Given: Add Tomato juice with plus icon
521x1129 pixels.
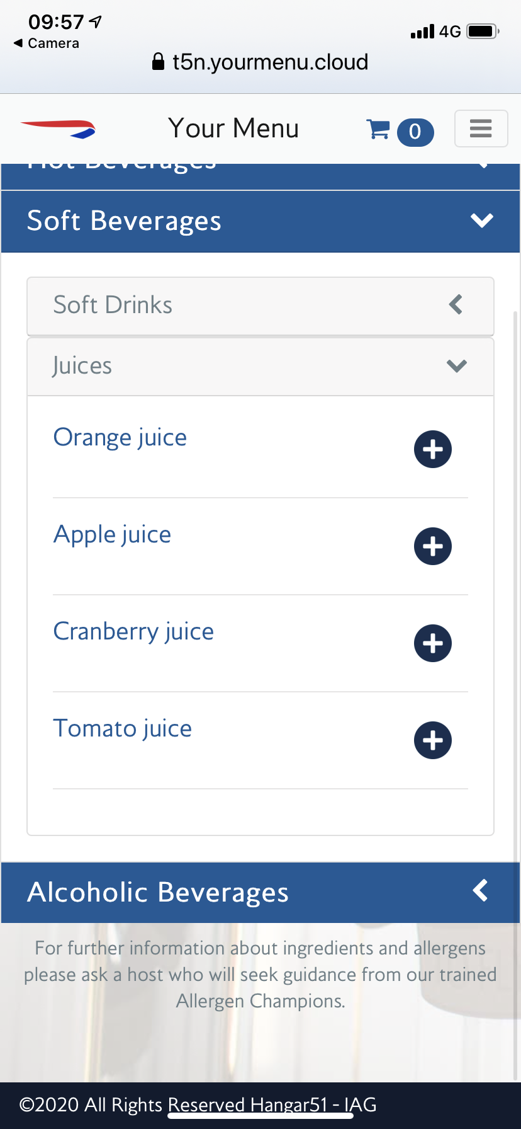Looking at the screenshot, I should point(433,740).
